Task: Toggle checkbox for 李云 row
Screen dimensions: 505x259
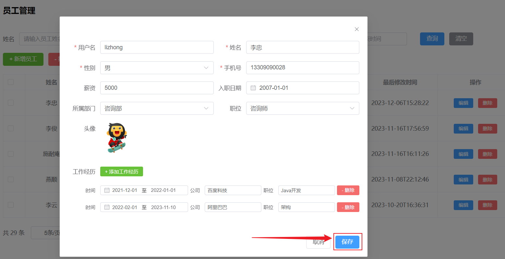Action: click(11, 205)
